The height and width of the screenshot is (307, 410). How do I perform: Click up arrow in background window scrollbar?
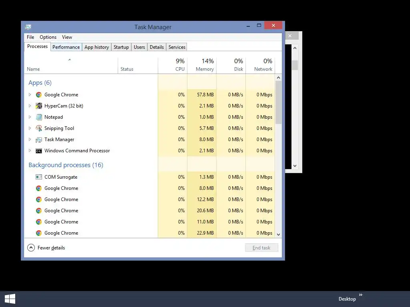[x=295, y=48]
